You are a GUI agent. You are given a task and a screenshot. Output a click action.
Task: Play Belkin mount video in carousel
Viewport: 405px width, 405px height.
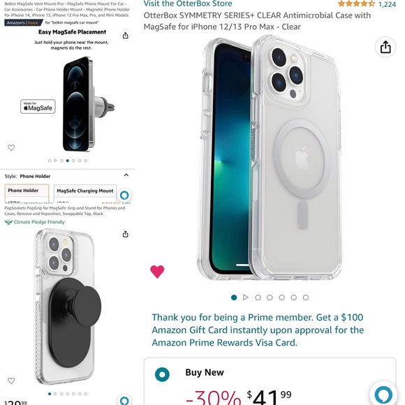[55, 161]
